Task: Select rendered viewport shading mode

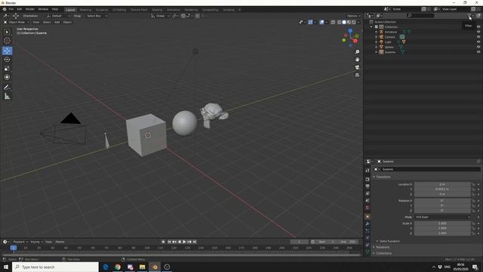Action: [354, 22]
